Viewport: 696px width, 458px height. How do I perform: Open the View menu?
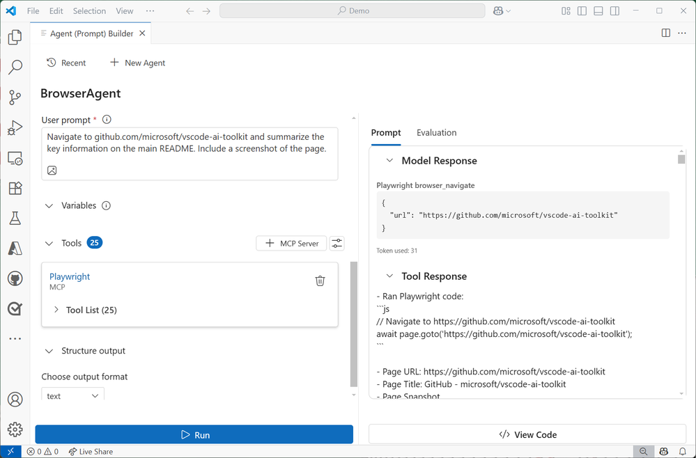coord(124,11)
